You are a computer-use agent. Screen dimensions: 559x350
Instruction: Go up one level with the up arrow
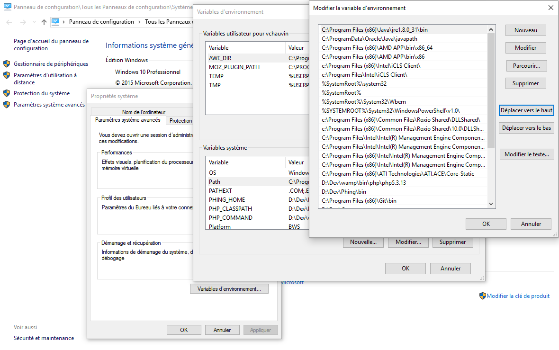pos(44,22)
